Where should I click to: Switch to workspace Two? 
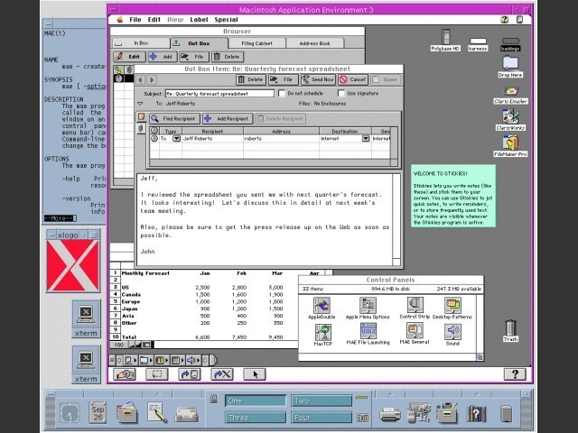click(x=322, y=401)
